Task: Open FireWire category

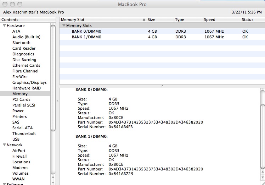Action: [x=20, y=77]
